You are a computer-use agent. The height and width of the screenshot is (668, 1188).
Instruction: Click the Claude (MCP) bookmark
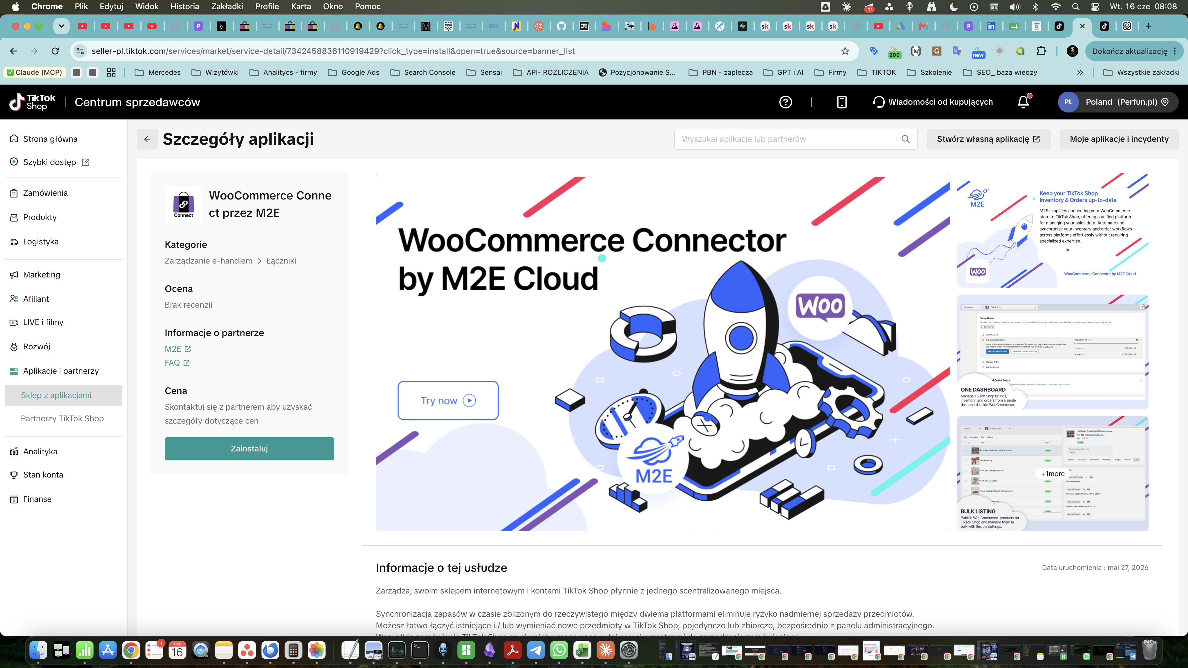[35, 72]
